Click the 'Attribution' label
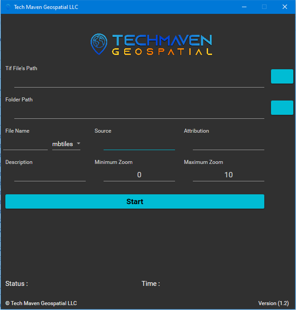 196,131
